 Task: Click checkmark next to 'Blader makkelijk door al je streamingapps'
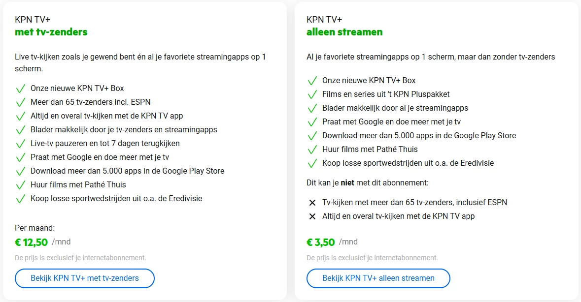pos(312,108)
